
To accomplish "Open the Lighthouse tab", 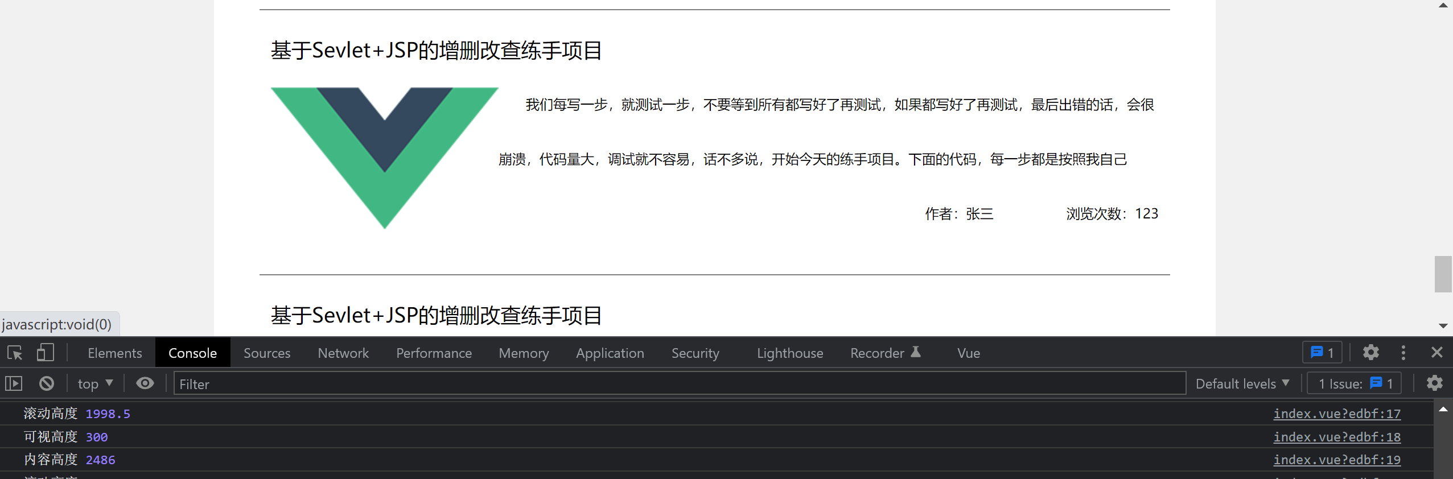I will [790, 353].
